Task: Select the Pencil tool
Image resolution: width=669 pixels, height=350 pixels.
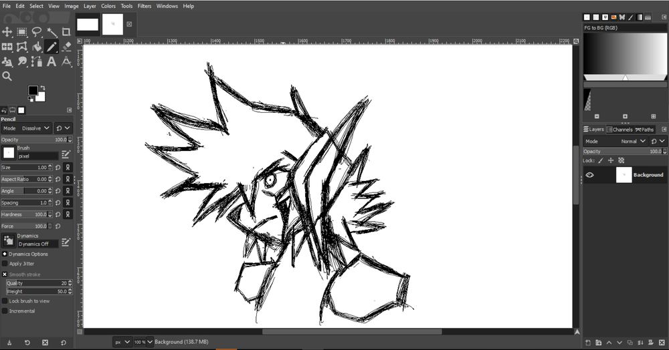Action: (x=52, y=47)
